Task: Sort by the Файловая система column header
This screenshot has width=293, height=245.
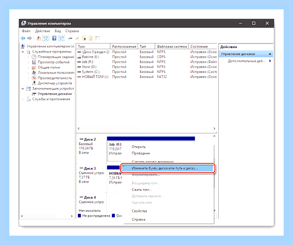Action: tap(172, 46)
